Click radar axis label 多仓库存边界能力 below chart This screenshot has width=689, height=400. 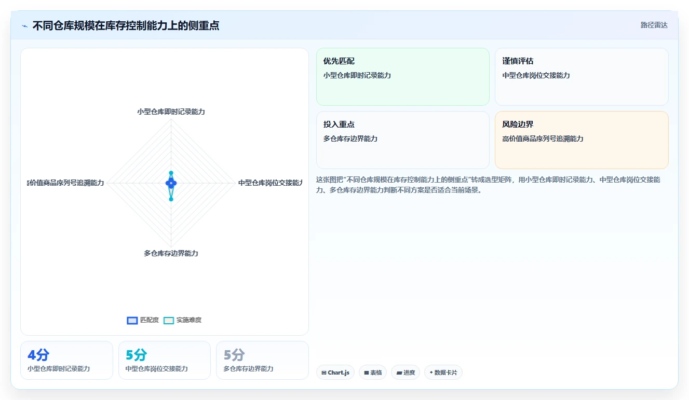(171, 253)
